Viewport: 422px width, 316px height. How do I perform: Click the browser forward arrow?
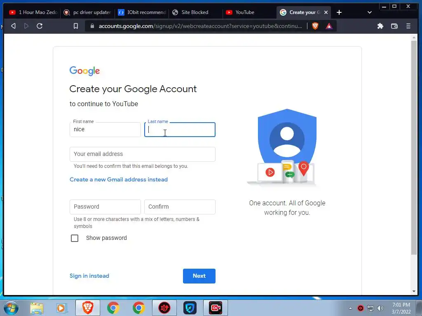click(26, 26)
